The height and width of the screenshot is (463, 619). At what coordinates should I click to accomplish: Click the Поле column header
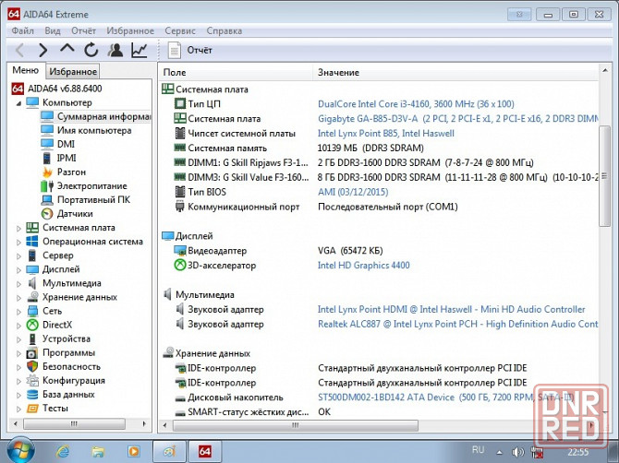click(x=236, y=73)
